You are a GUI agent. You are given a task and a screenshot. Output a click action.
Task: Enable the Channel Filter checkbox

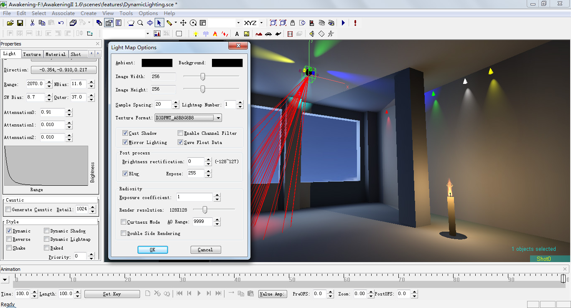point(180,133)
